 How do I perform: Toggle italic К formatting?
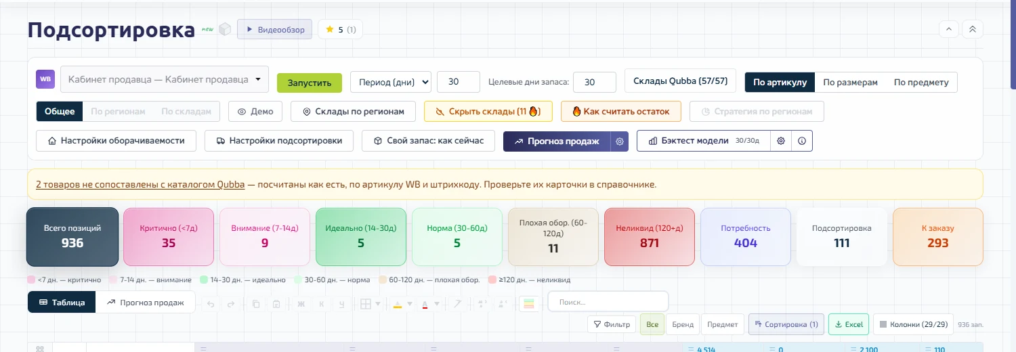click(x=322, y=304)
